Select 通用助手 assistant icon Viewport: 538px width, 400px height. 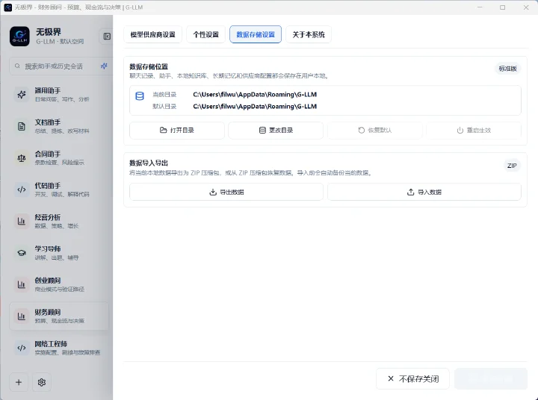(22, 95)
